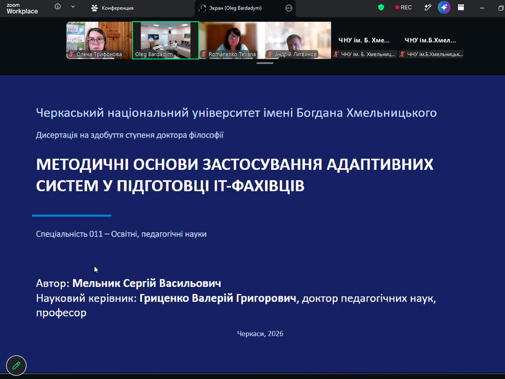The height and width of the screenshot is (379, 505).
Task: Open the meeting info icon
Action: (x=58, y=7)
